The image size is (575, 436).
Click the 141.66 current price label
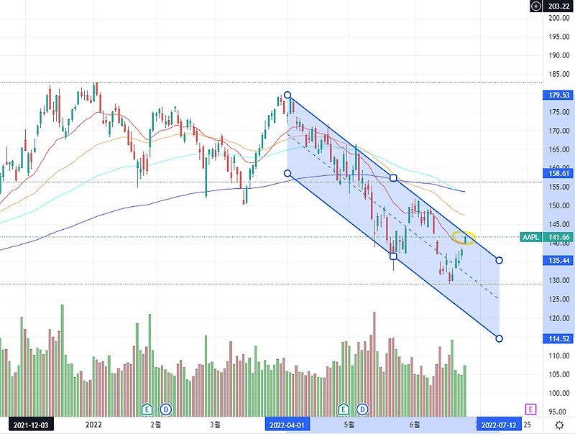coord(558,237)
